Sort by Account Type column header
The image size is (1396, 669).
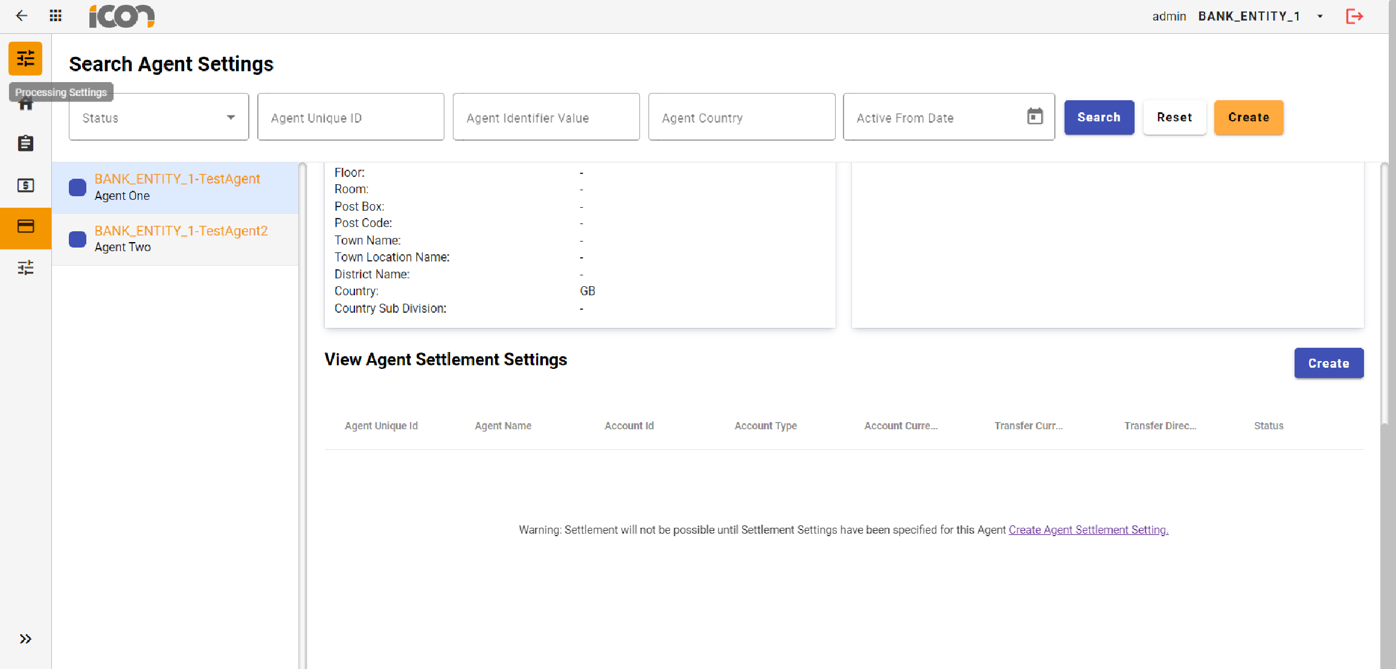[765, 426]
